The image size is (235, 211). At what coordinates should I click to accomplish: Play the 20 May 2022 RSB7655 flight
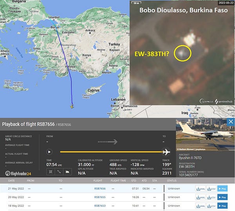(222, 197)
